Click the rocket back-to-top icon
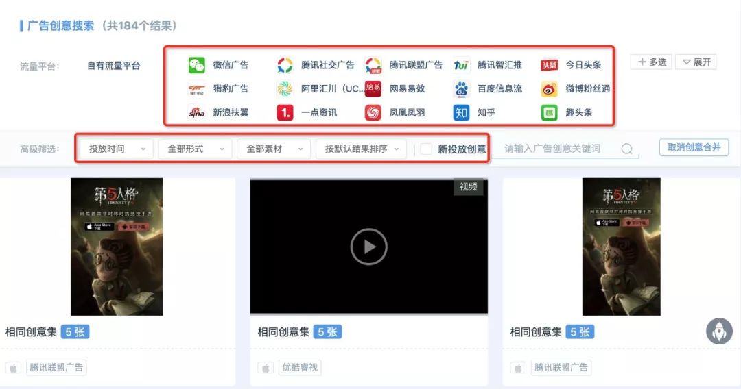Image resolution: width=741 pixels, height=389 pixels. coord(719,331)
